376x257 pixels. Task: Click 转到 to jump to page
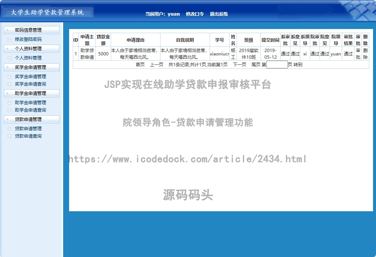(x=298, y=65)
